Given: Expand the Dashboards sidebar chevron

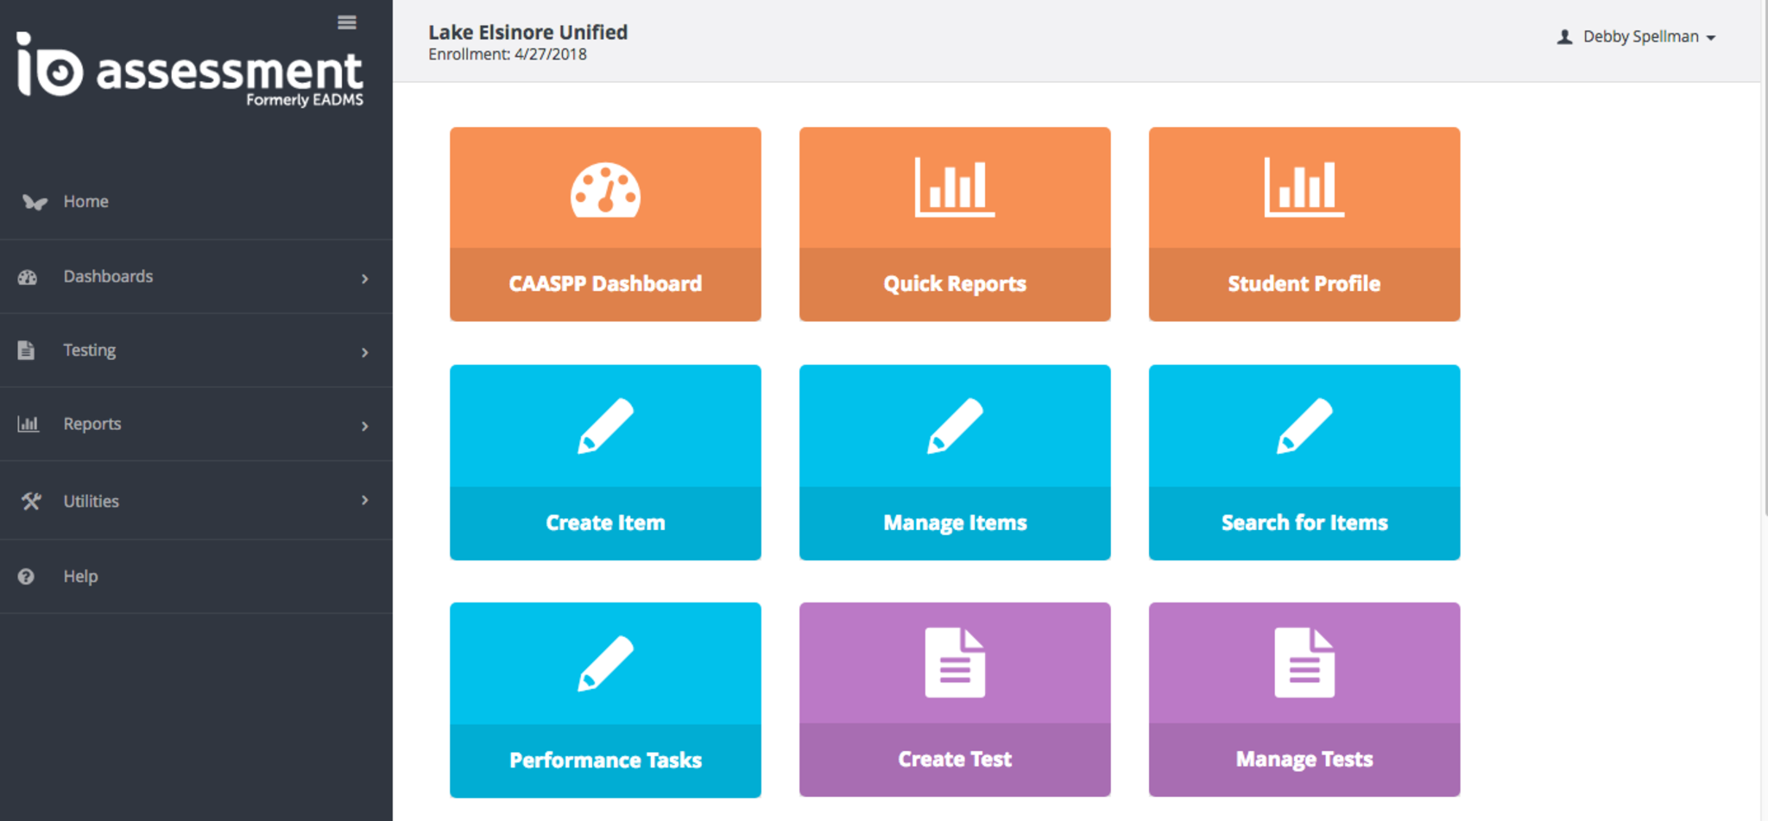Looking at the screenshot, I should click(x=364, y=278).
